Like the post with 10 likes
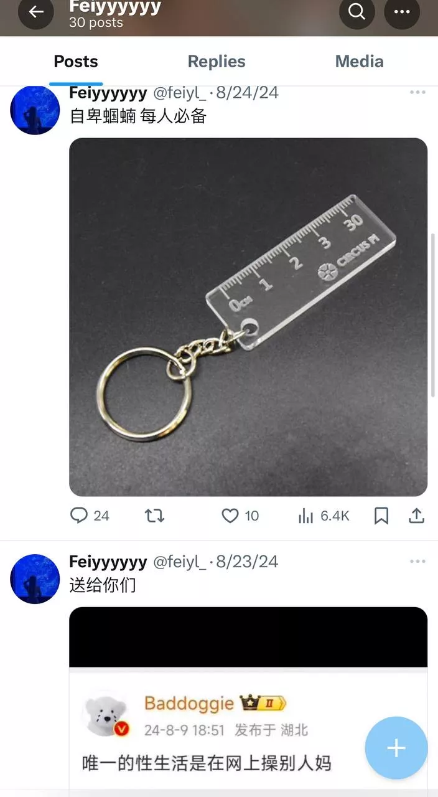Screen dimensions: 438x797 (x=240, y=516)
